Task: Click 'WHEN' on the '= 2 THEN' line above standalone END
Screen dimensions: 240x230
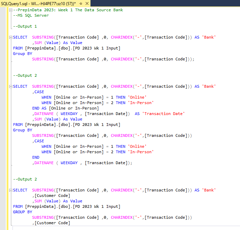Action: click(46, 152)
